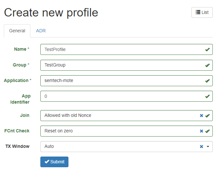Focus the Name input field
The height and width of the screenshot is (174, 216).
(x=123, y=49)
